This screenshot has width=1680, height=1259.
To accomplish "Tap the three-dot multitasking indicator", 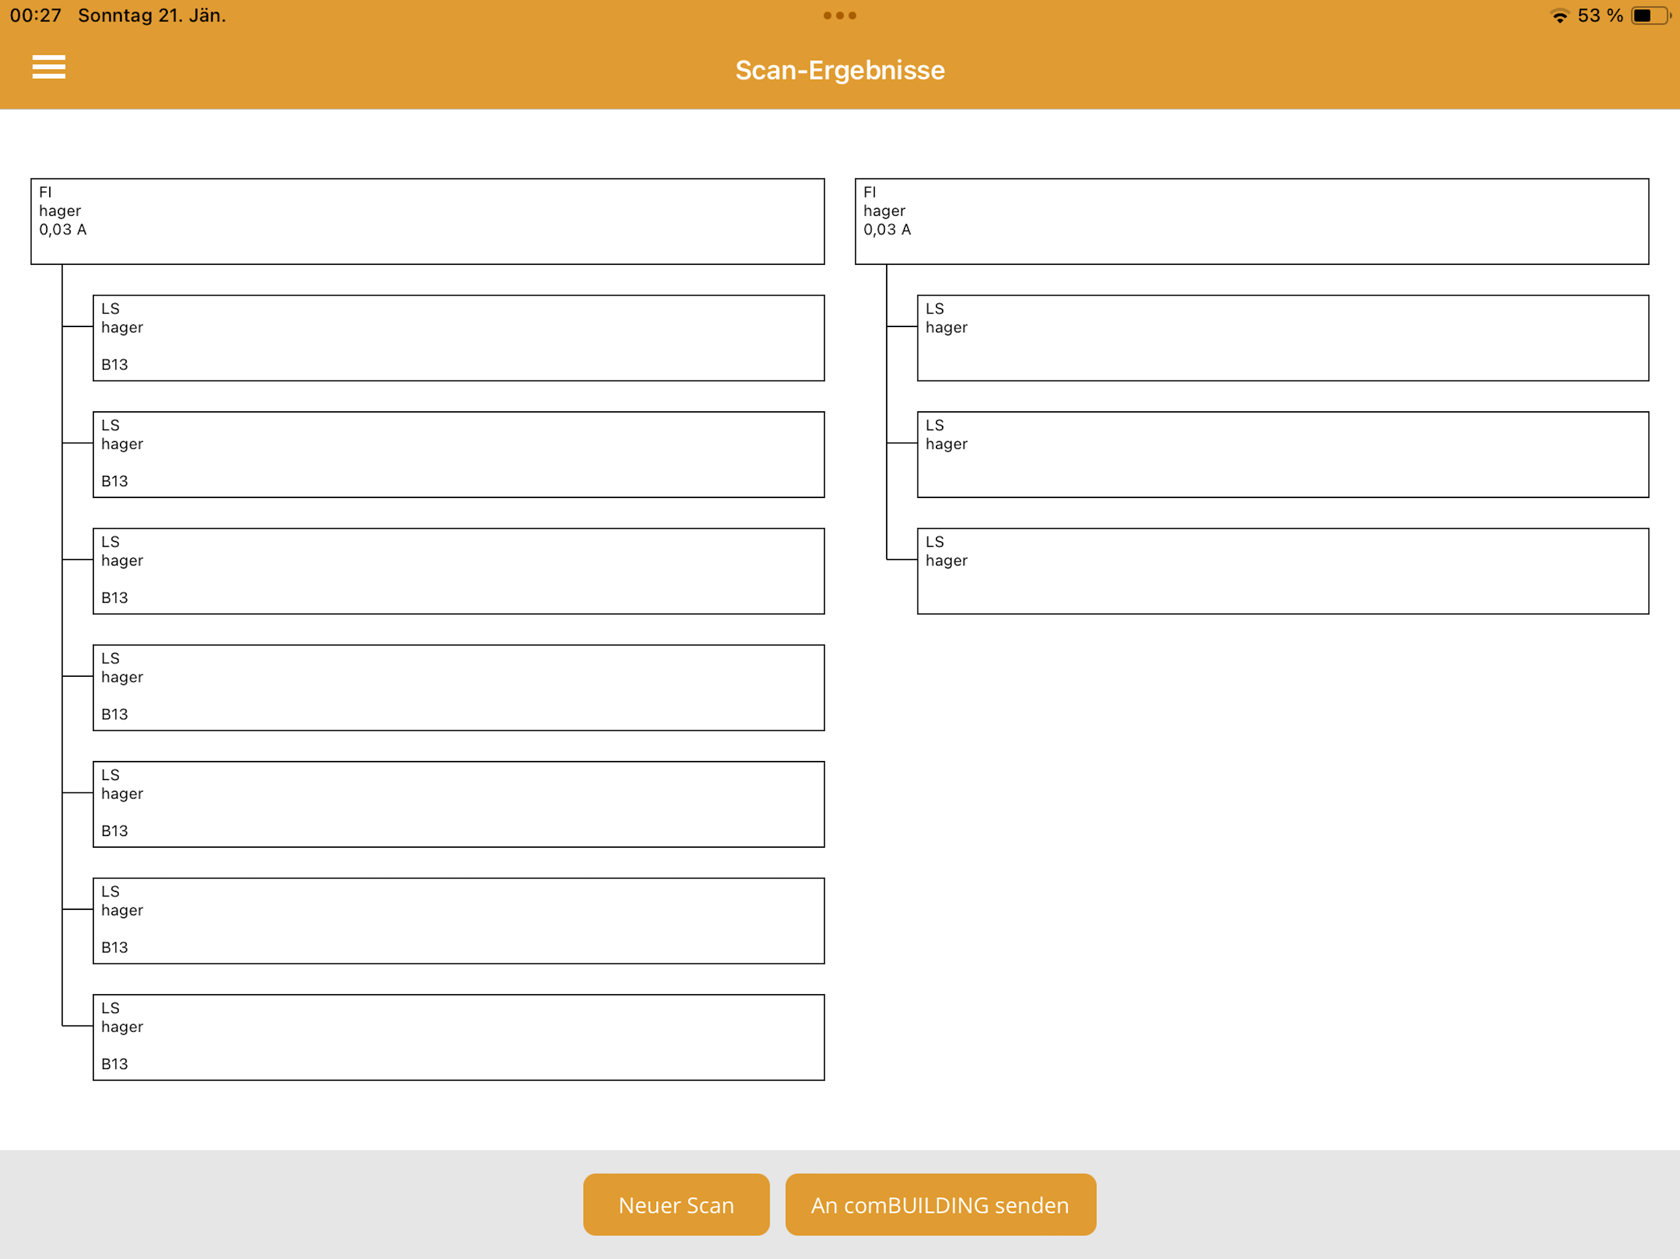I will coord(840,15).
